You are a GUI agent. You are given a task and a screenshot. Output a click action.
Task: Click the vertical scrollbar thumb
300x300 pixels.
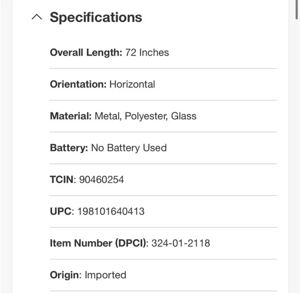(296, 9)
